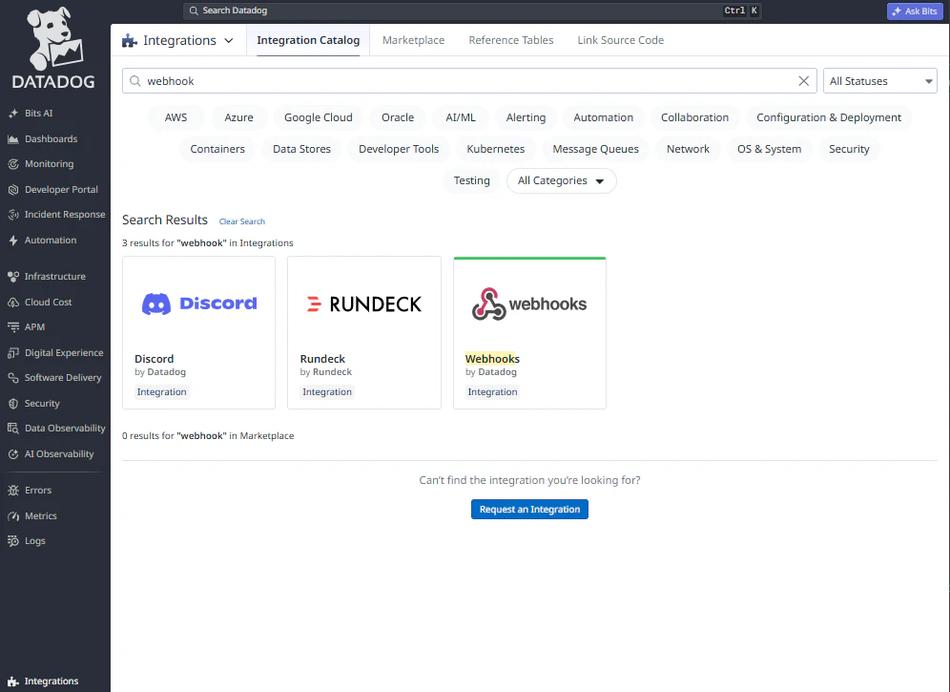Viewport: 950px width, 692px height.
Task: Click the Incident Response icon
Action: tap(13, 214)
